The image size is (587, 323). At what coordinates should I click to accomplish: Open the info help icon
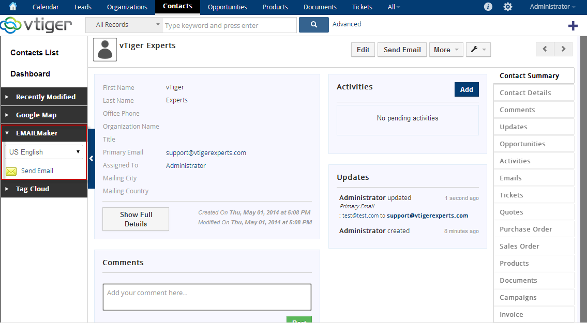point(488,7)
